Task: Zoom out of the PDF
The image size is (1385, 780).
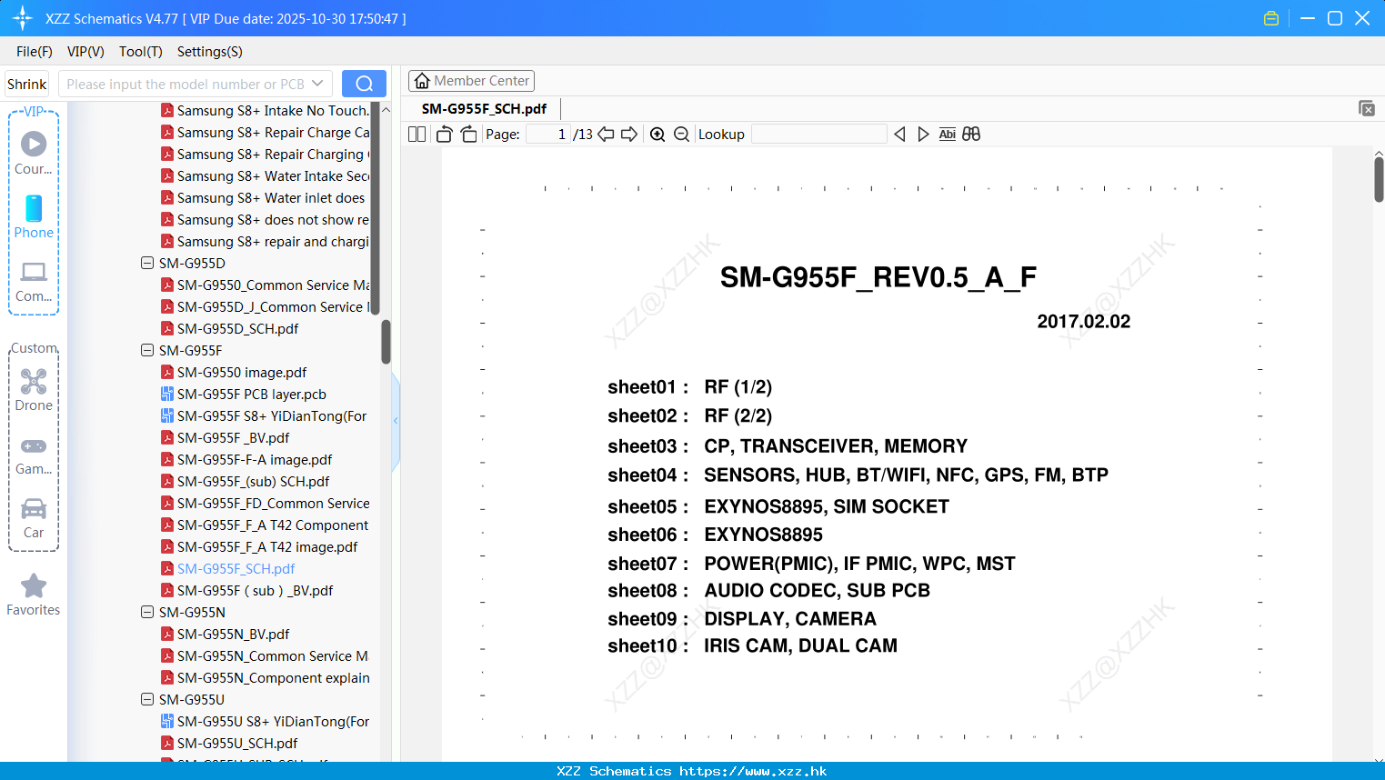Action: tap(681, 135)
